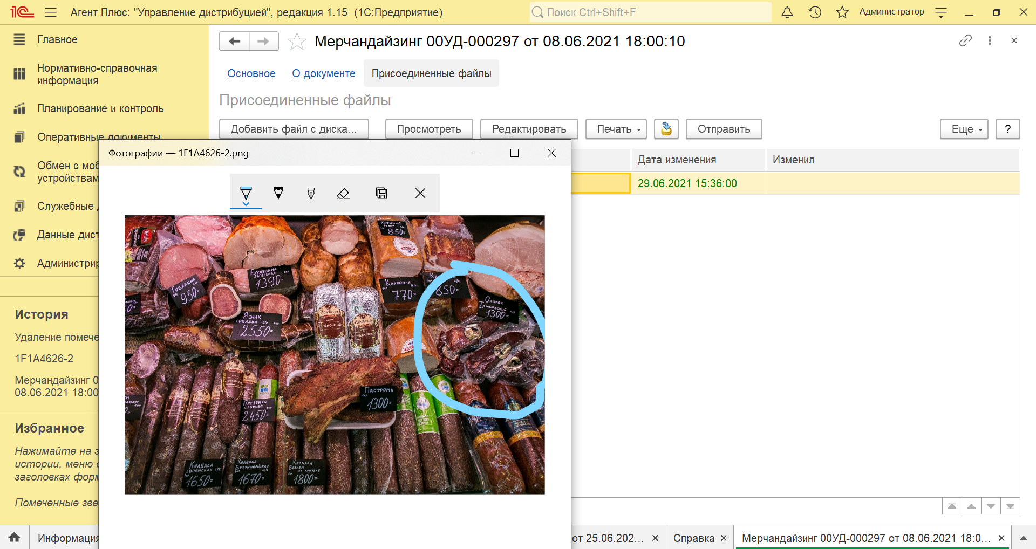Click Служебные section icon
This screenshot has height=549, width=1036.
pos(19,206)
